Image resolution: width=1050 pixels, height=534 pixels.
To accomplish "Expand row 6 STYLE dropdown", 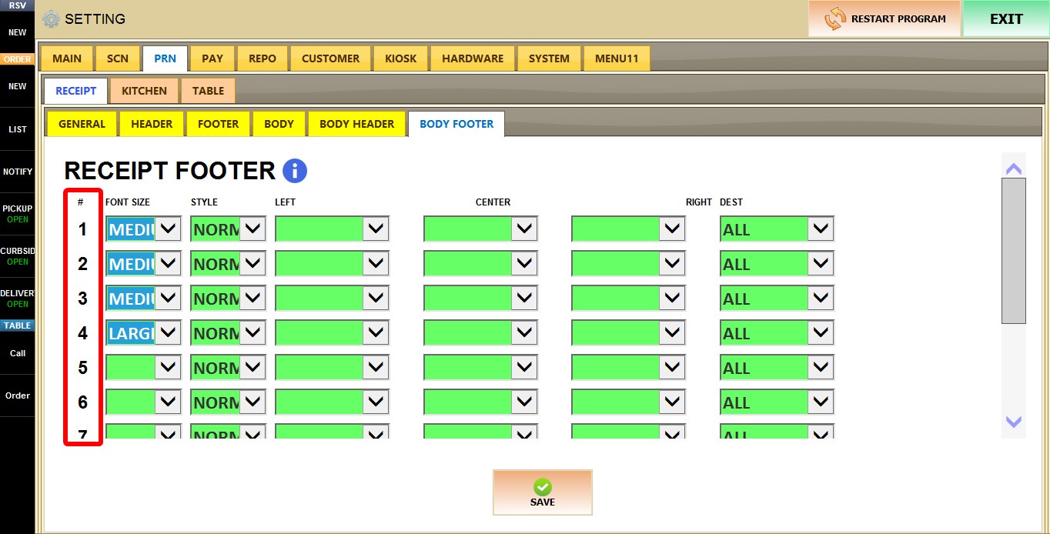I will pyautogui.click(x=252, y=402).
